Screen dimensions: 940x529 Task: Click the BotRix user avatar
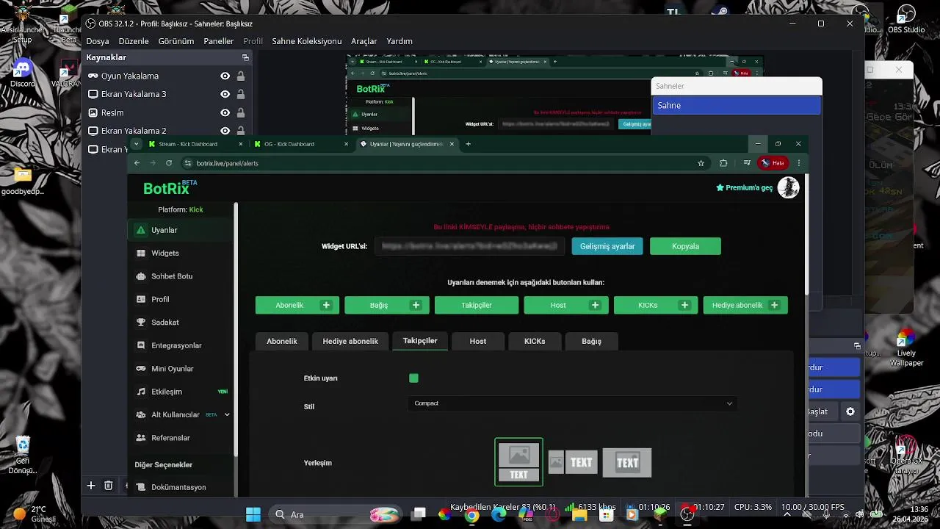click(788, 187)
